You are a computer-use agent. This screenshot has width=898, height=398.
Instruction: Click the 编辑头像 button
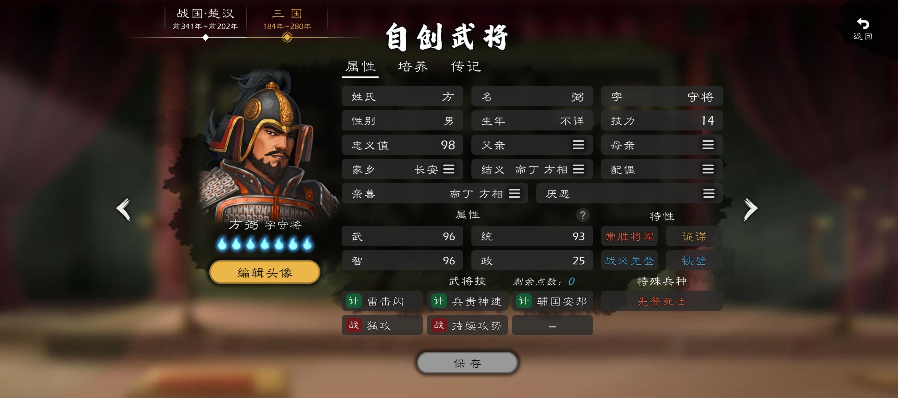click(x=265, y=272)
